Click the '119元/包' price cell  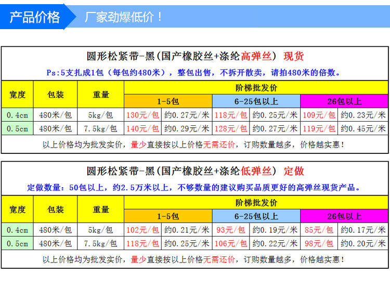pyautogui.click(x=319, y=128)
